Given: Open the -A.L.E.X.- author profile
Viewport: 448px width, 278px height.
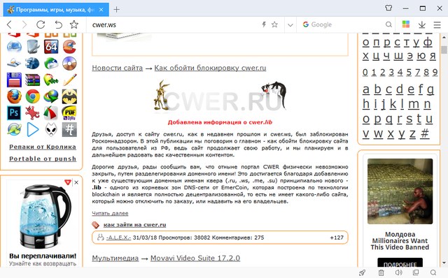Looking at the screenshot, I should coord(118,237).
